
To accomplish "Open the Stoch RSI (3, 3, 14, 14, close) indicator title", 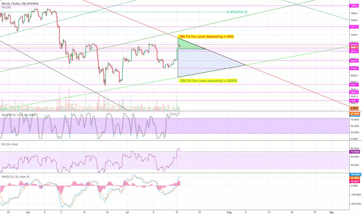I will point(19,115).
